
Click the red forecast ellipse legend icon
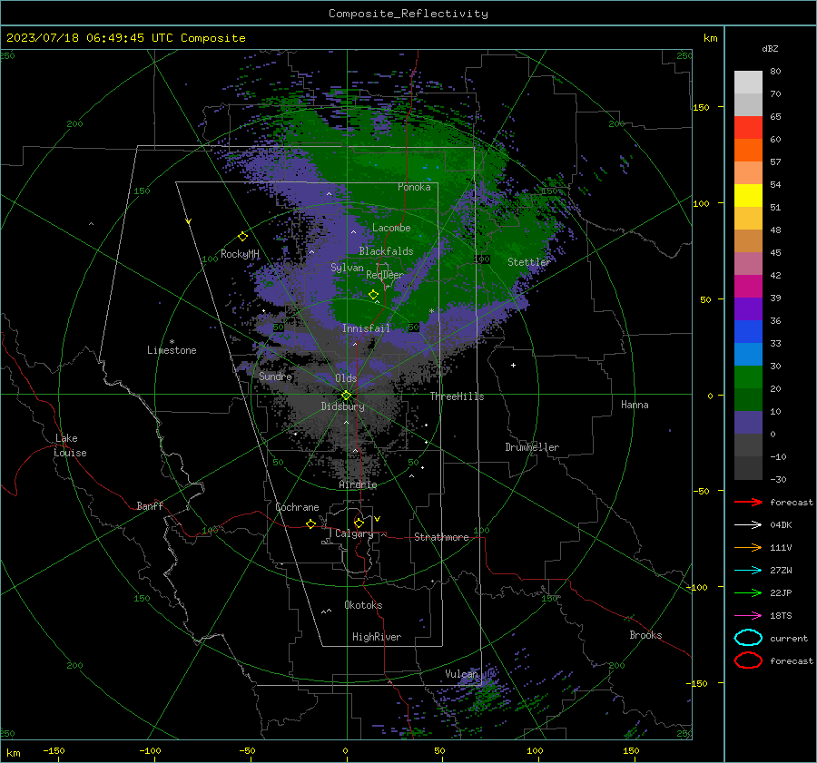(x=748, y=660)
